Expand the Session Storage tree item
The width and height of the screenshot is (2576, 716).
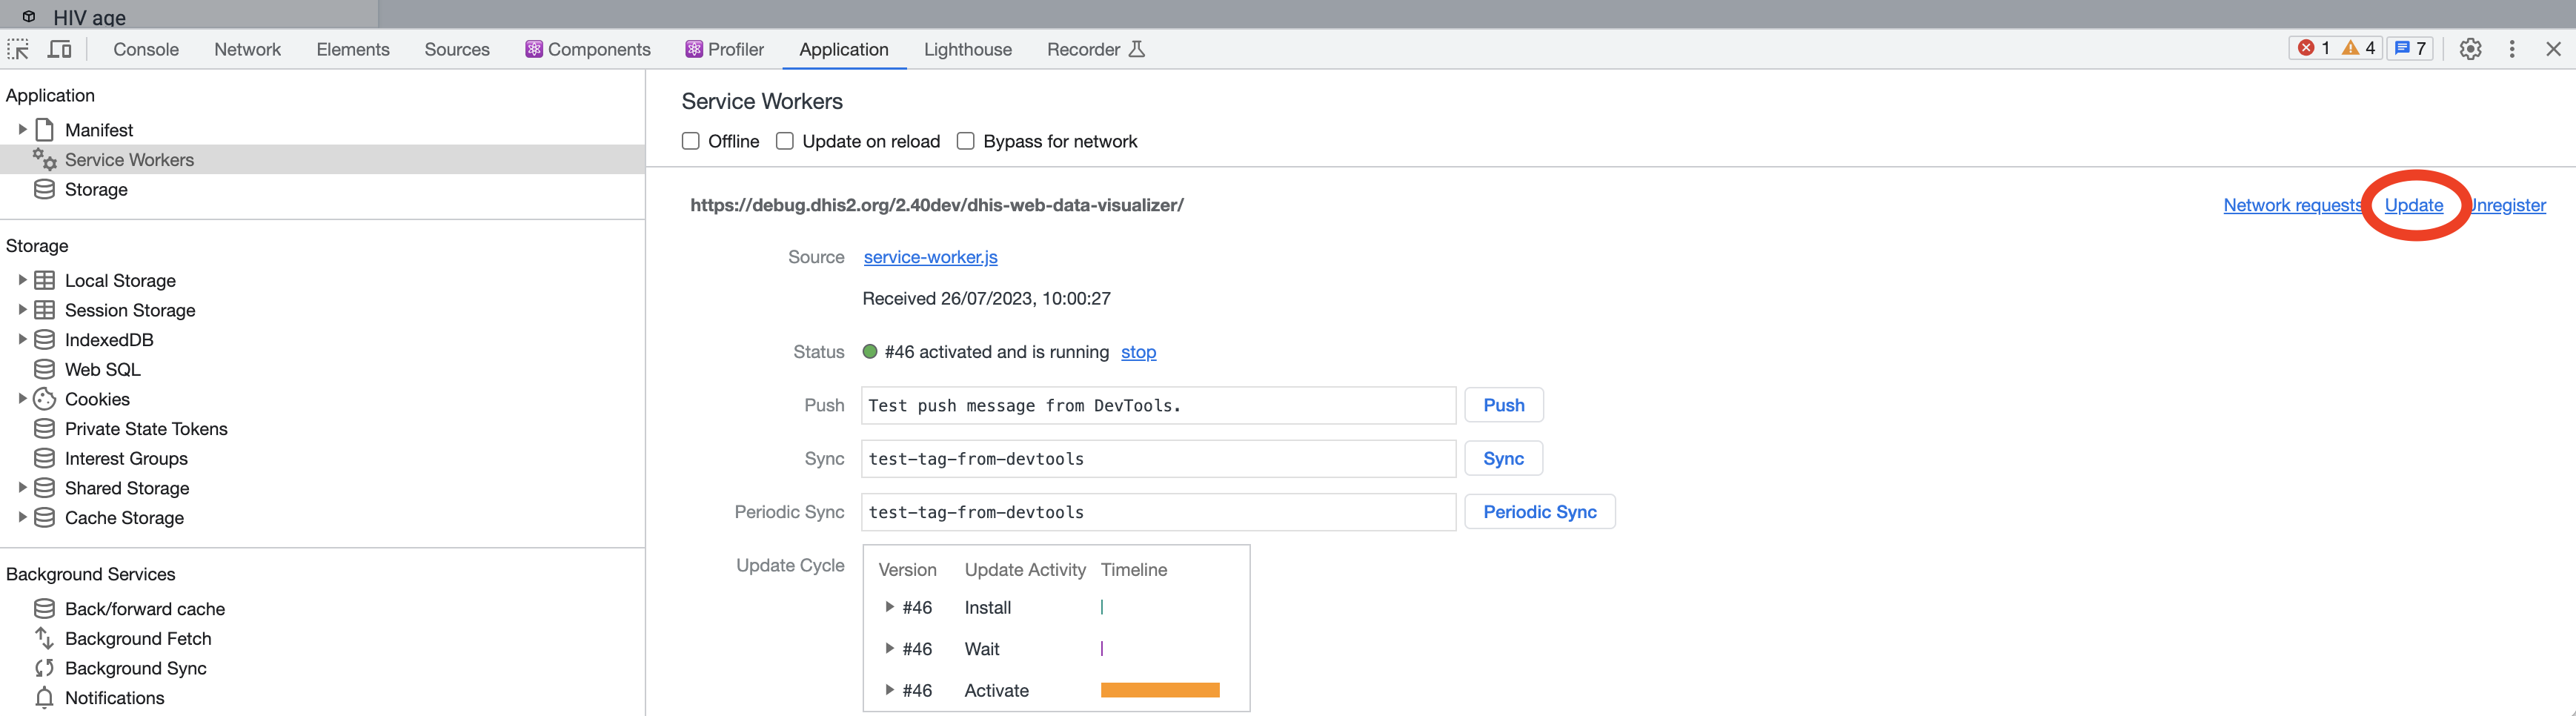(x=22, y=310)
